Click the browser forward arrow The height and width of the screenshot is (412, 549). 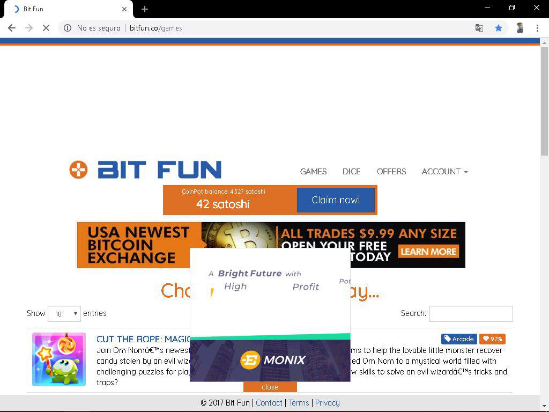pyautogui.click(x=29, y=28)
